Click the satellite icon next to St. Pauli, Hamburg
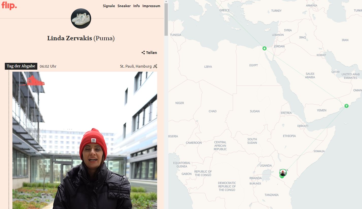 [155, 66]
